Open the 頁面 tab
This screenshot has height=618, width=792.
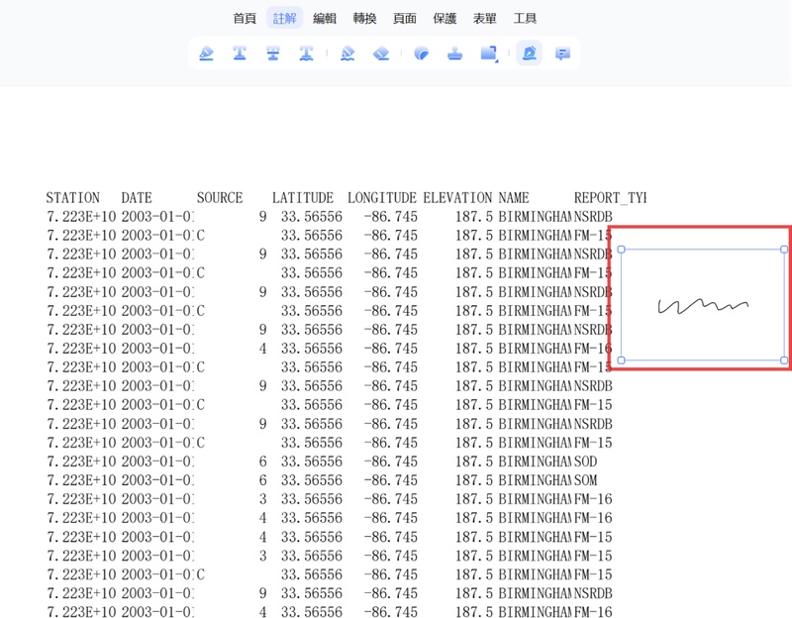coord(405,18)
